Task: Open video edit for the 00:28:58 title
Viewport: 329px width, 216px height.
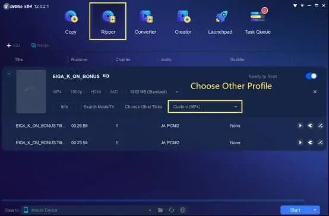Action: (x=320, y=126)
